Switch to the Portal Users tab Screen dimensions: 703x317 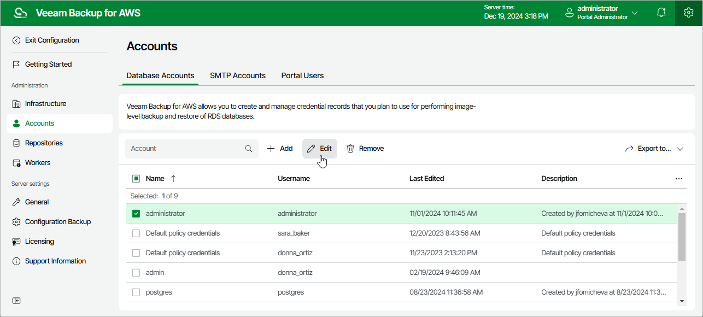click(302, 76)
